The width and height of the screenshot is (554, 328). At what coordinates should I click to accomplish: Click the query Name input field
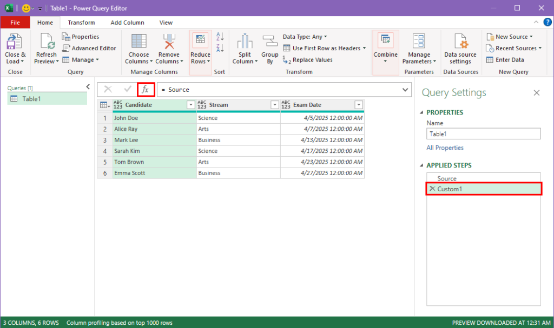click(x=483, y=134)
